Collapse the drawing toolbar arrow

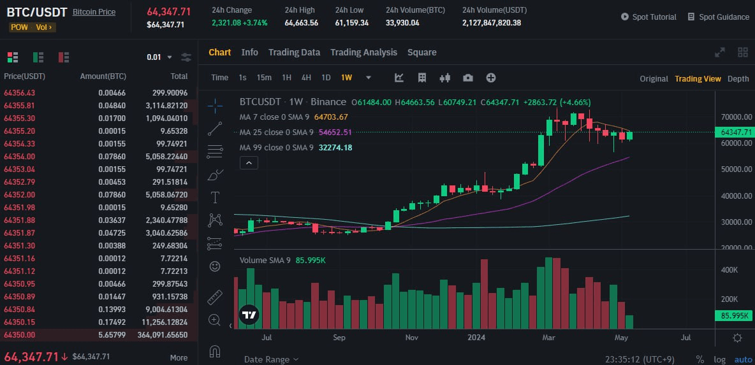pos(230,326)
